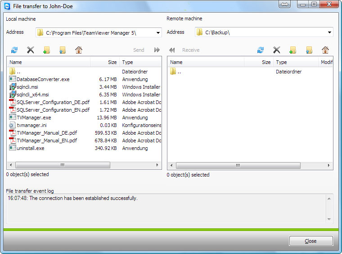Move the local list horizontal scrollbar thumb
Screen dimensions: 342x254
[x=63, y=165]
